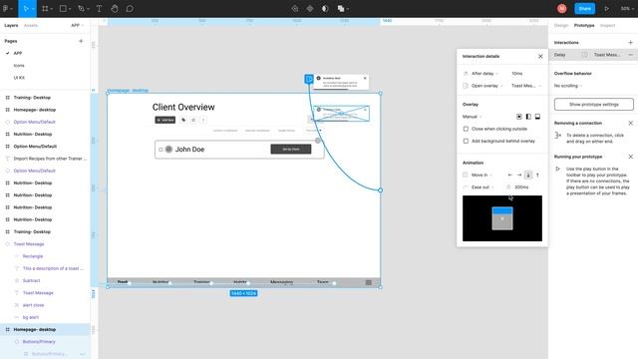Open the No scrolling overflow dropdown
638x359 pixels.
click(568, 86)
